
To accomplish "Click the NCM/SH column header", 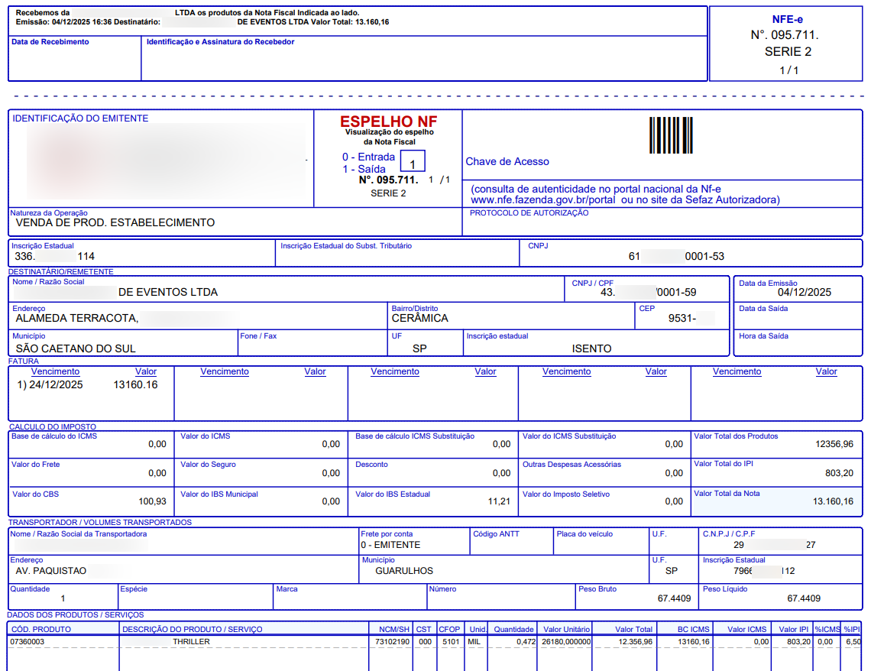I will 394,629.
